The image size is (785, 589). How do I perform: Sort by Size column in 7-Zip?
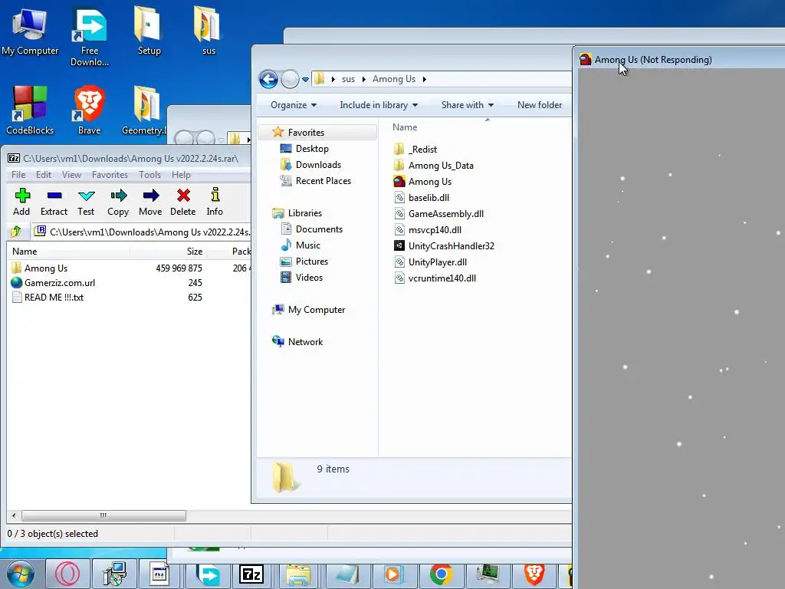pyautogui.click(x=168, y=252)
